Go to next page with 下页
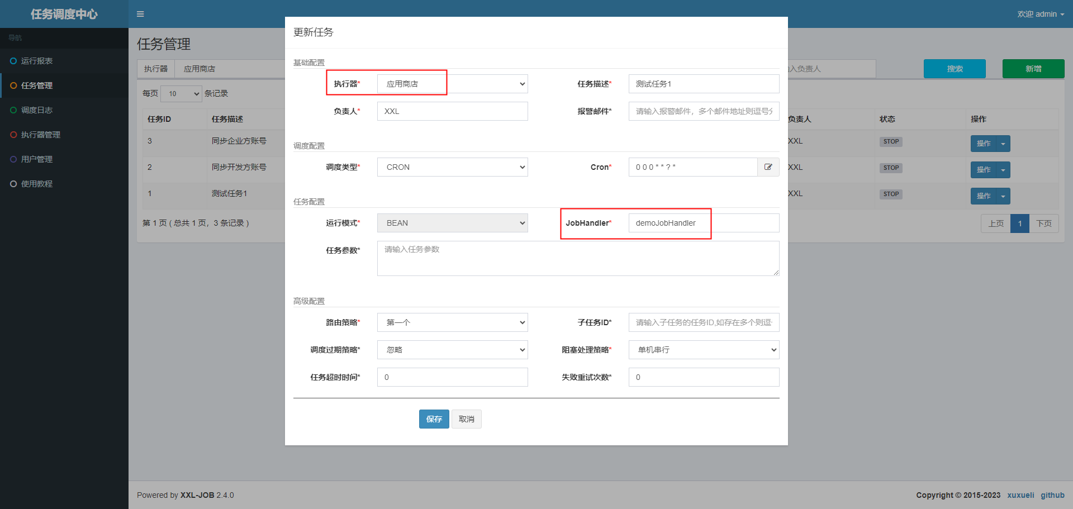Screen dimensions: 1073x509 click(x=1044, y=223)
